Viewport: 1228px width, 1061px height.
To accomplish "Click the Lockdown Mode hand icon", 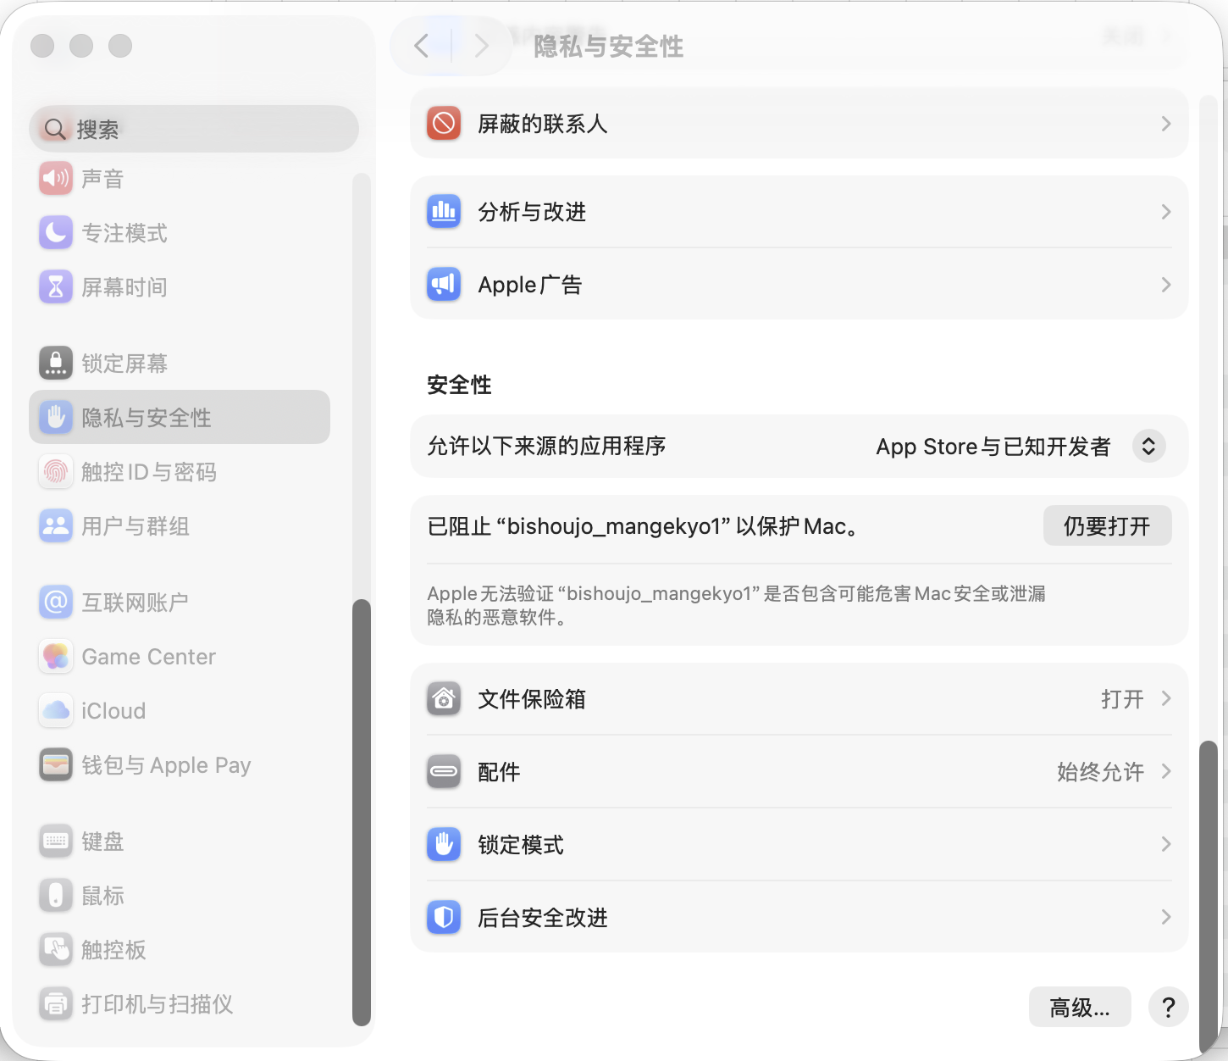I will pyautogui.click(x=444, y=844).
